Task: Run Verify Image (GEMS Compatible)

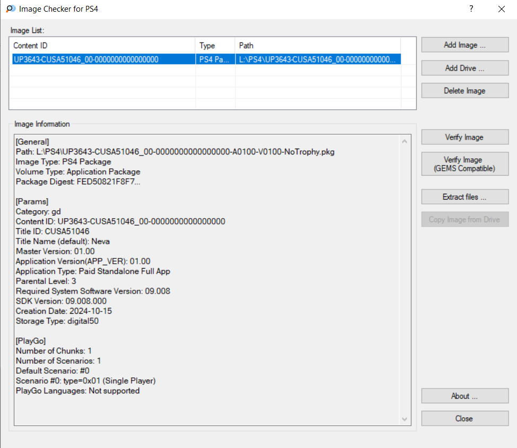Action: [x=465, y=164]
